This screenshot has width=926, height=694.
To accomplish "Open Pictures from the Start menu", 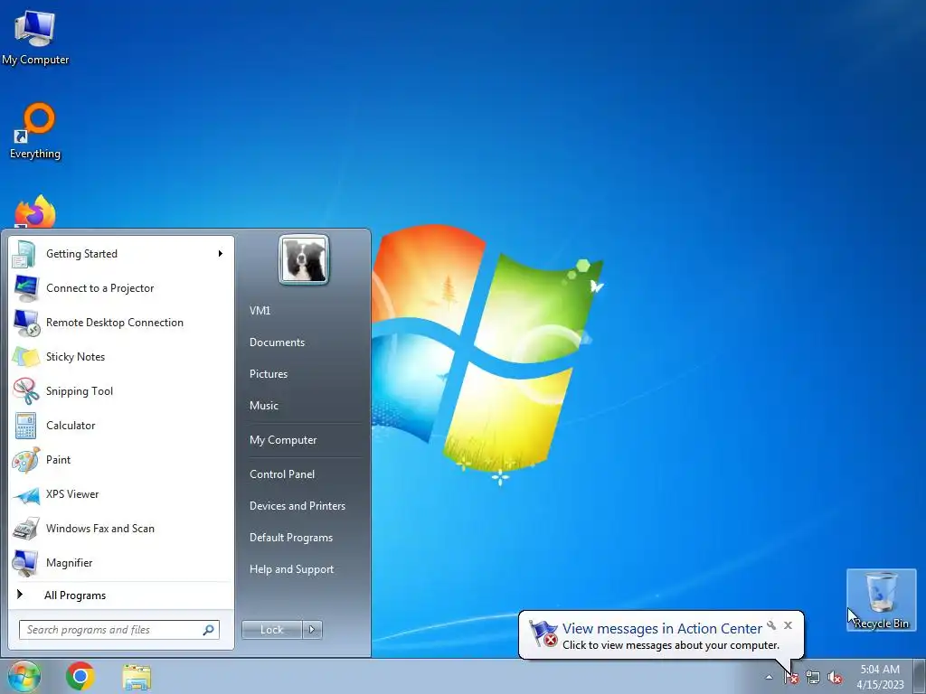I will (x=269, y=374).
